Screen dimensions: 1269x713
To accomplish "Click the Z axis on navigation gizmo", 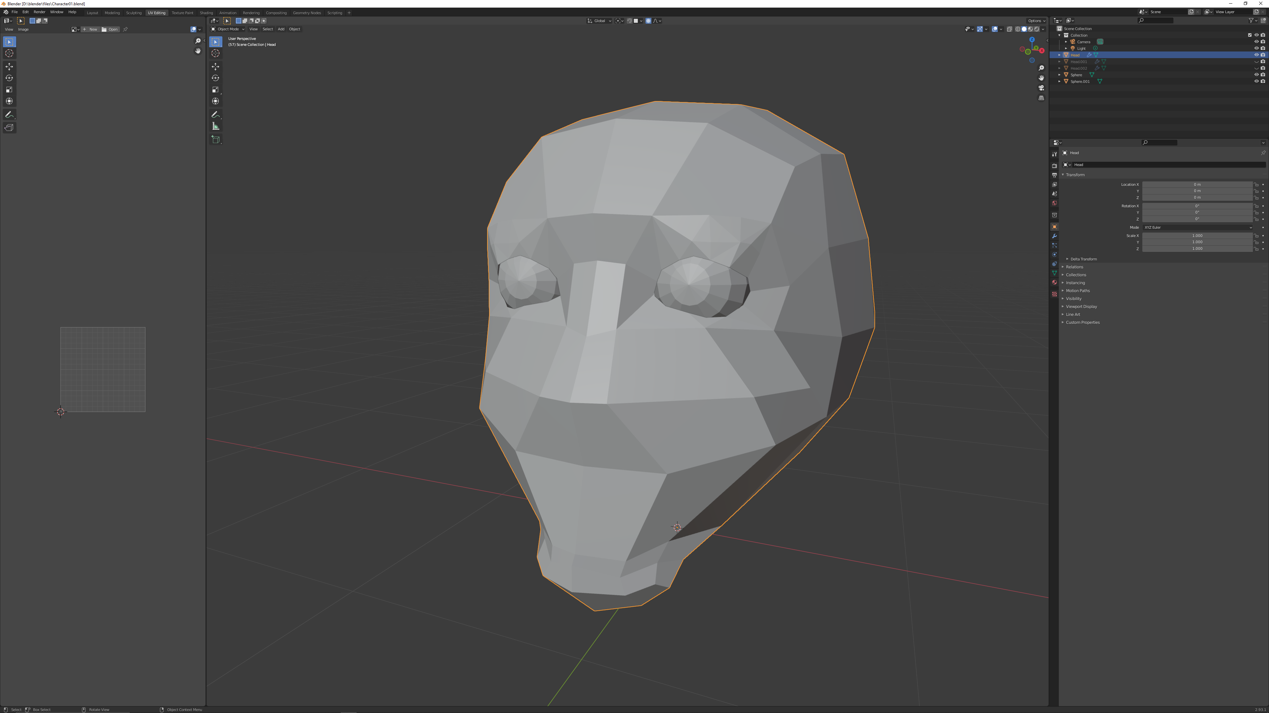I will click(1031, 40).
